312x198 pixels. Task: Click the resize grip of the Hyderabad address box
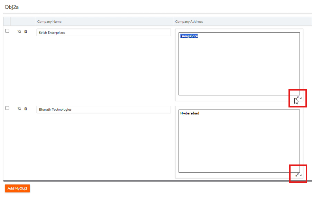[x=301, y=176]
